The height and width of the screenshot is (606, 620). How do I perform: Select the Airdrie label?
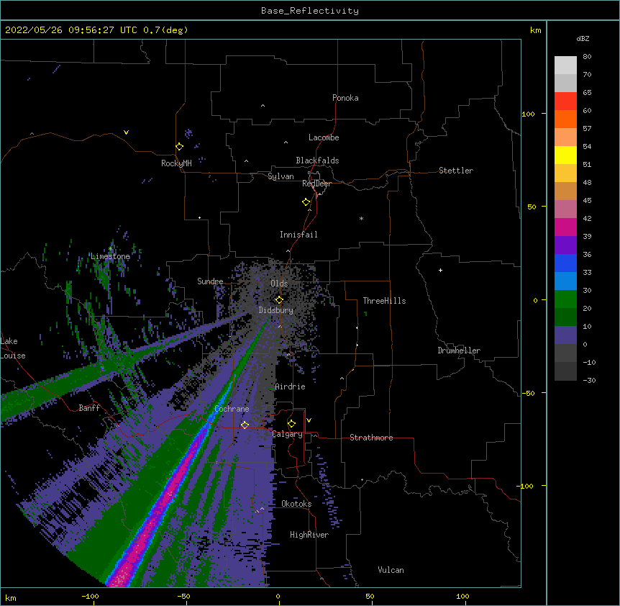pos(290,386)
